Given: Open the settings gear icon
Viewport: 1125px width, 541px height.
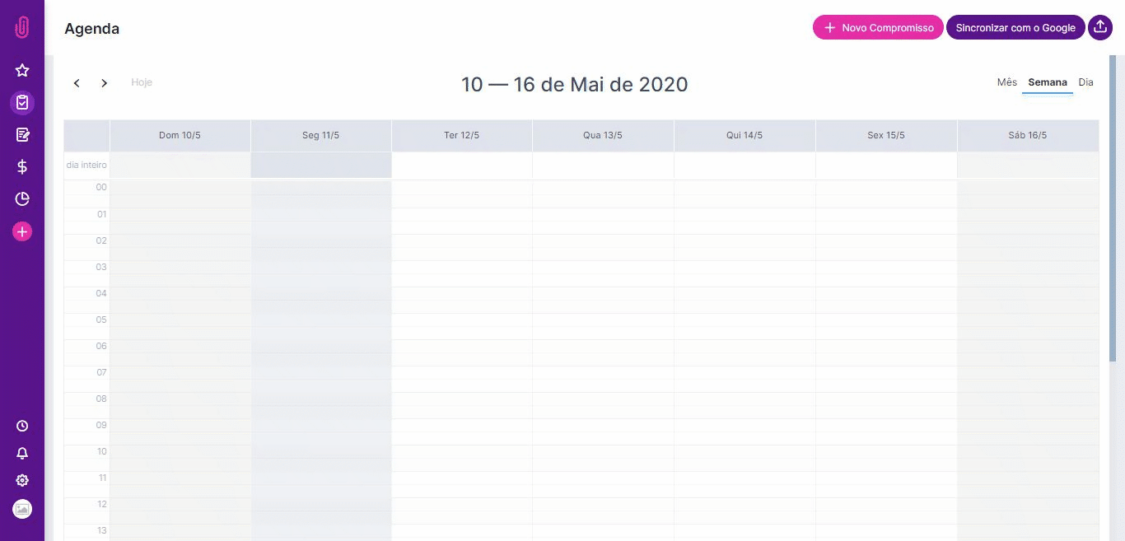Looking at the screenshot, I should pos(22,480).
